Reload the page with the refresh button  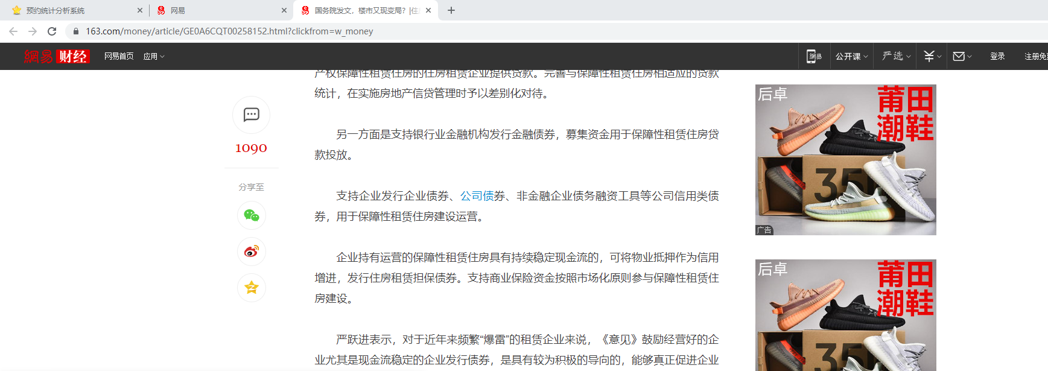click(52, 31)
